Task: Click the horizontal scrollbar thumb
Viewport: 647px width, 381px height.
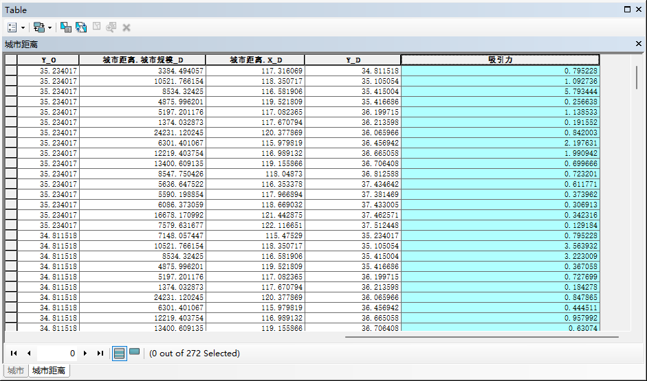Action: pyautogui.click(x=481, y=337)
